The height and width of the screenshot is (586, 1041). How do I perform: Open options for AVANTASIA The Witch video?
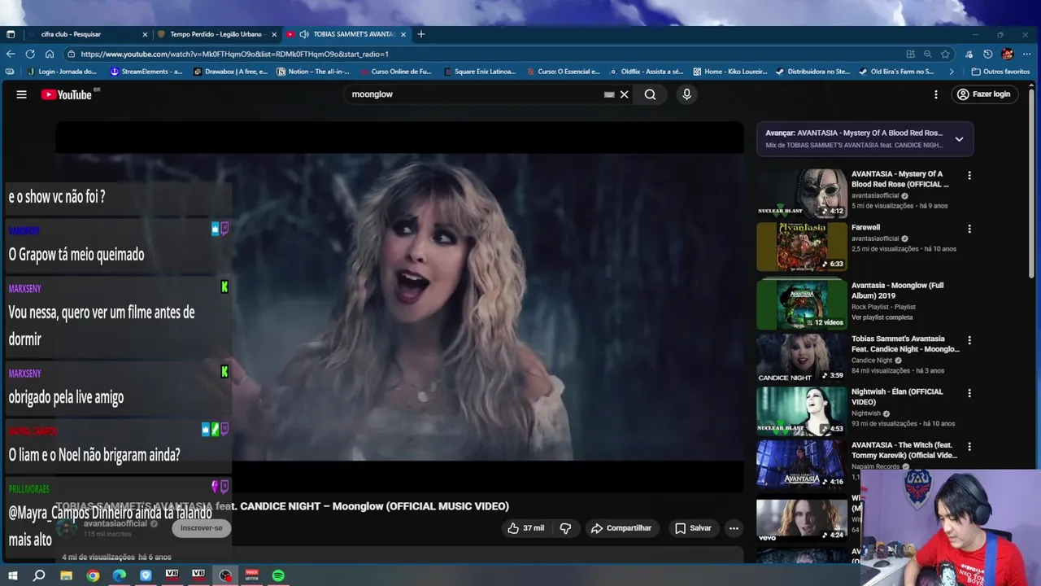[x=969, y=447]
